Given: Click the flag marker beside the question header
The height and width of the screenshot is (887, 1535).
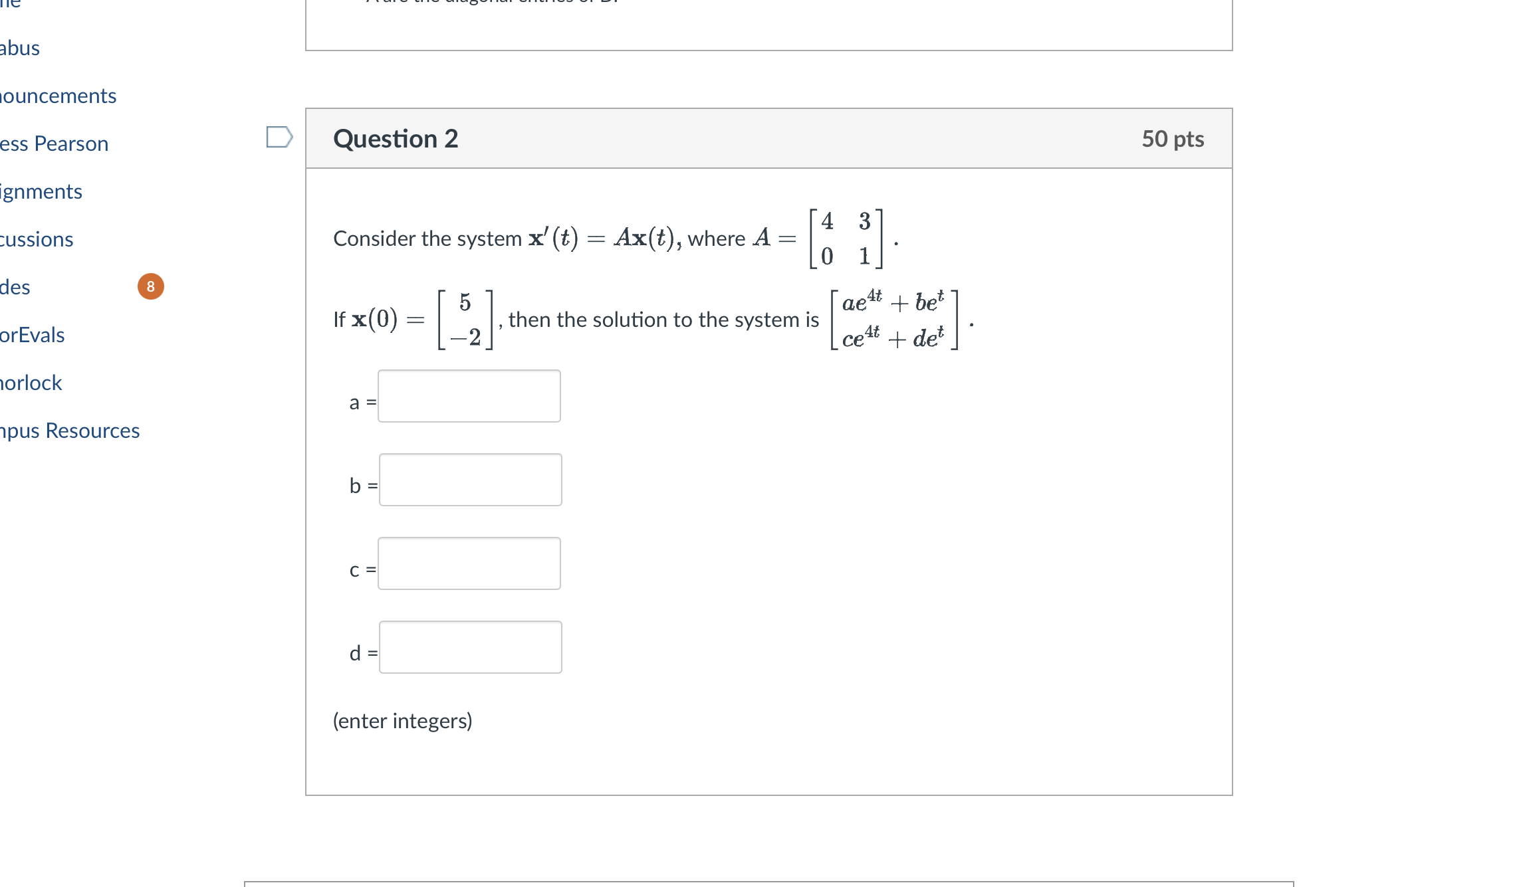Looking at the screenshot, I should pos(279,136).
